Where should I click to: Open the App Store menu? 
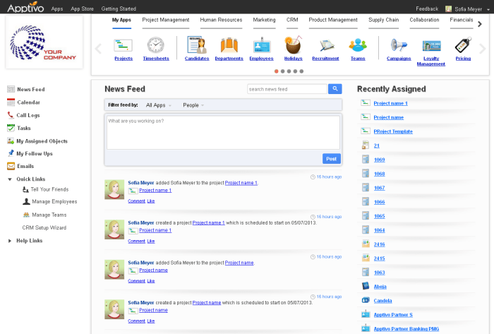coord(82,8)
